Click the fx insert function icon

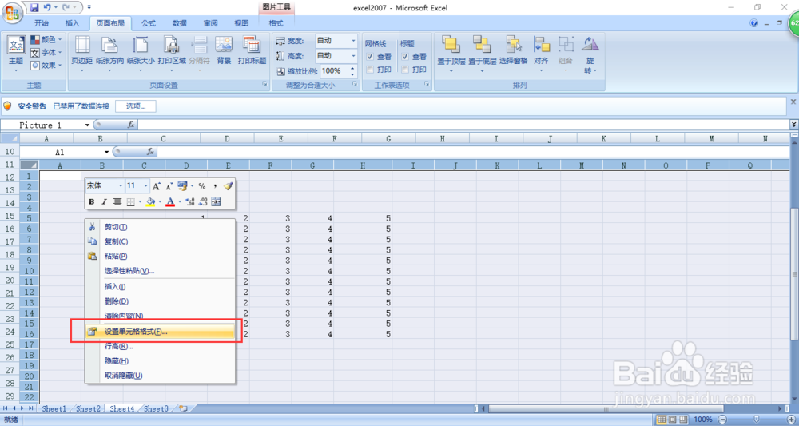[x=131, y=125]
